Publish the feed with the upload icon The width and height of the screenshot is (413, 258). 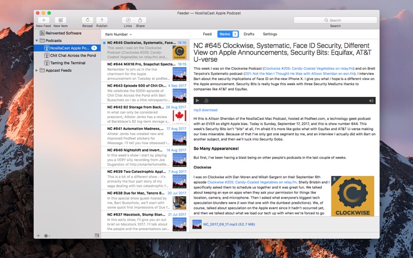pyautogui.click(x=102, y=20)
